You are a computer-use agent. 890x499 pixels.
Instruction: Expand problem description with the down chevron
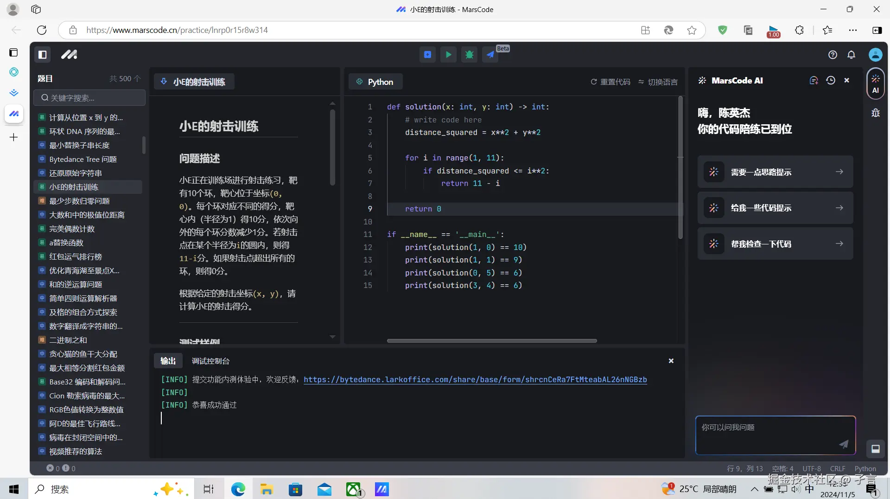point(332,337)
